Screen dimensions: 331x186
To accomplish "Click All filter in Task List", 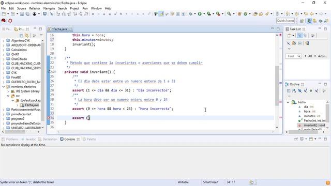I will point(310,56).
